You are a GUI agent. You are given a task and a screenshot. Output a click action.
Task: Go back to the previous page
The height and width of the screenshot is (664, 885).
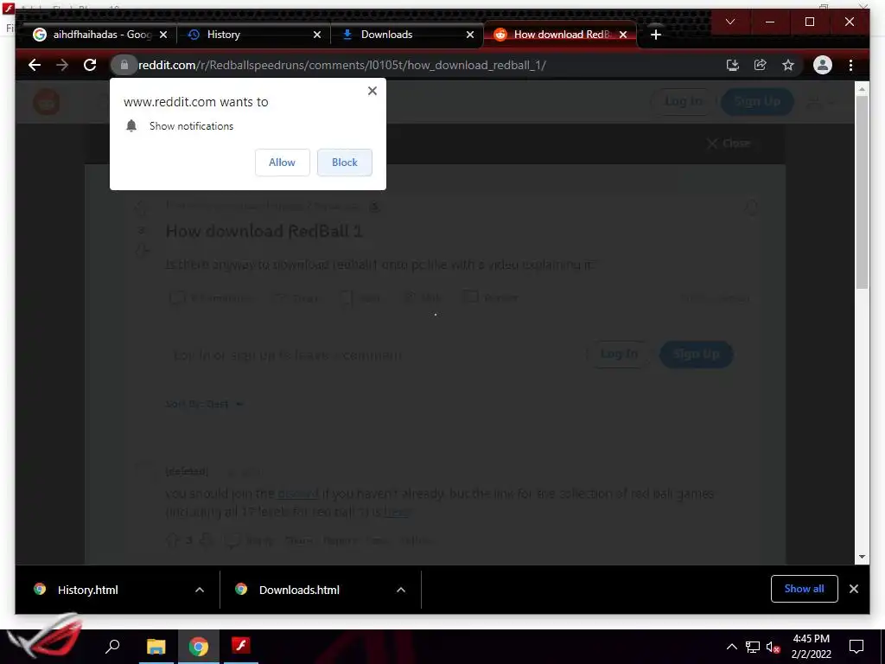35,65
